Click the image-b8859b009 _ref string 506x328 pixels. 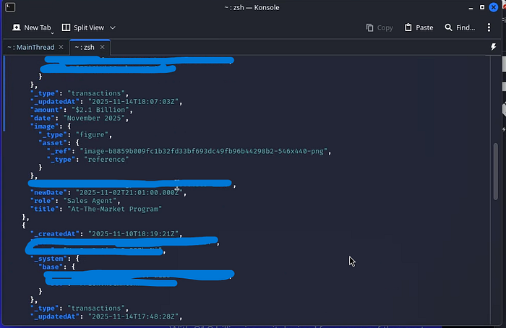(x=204, y=151)
